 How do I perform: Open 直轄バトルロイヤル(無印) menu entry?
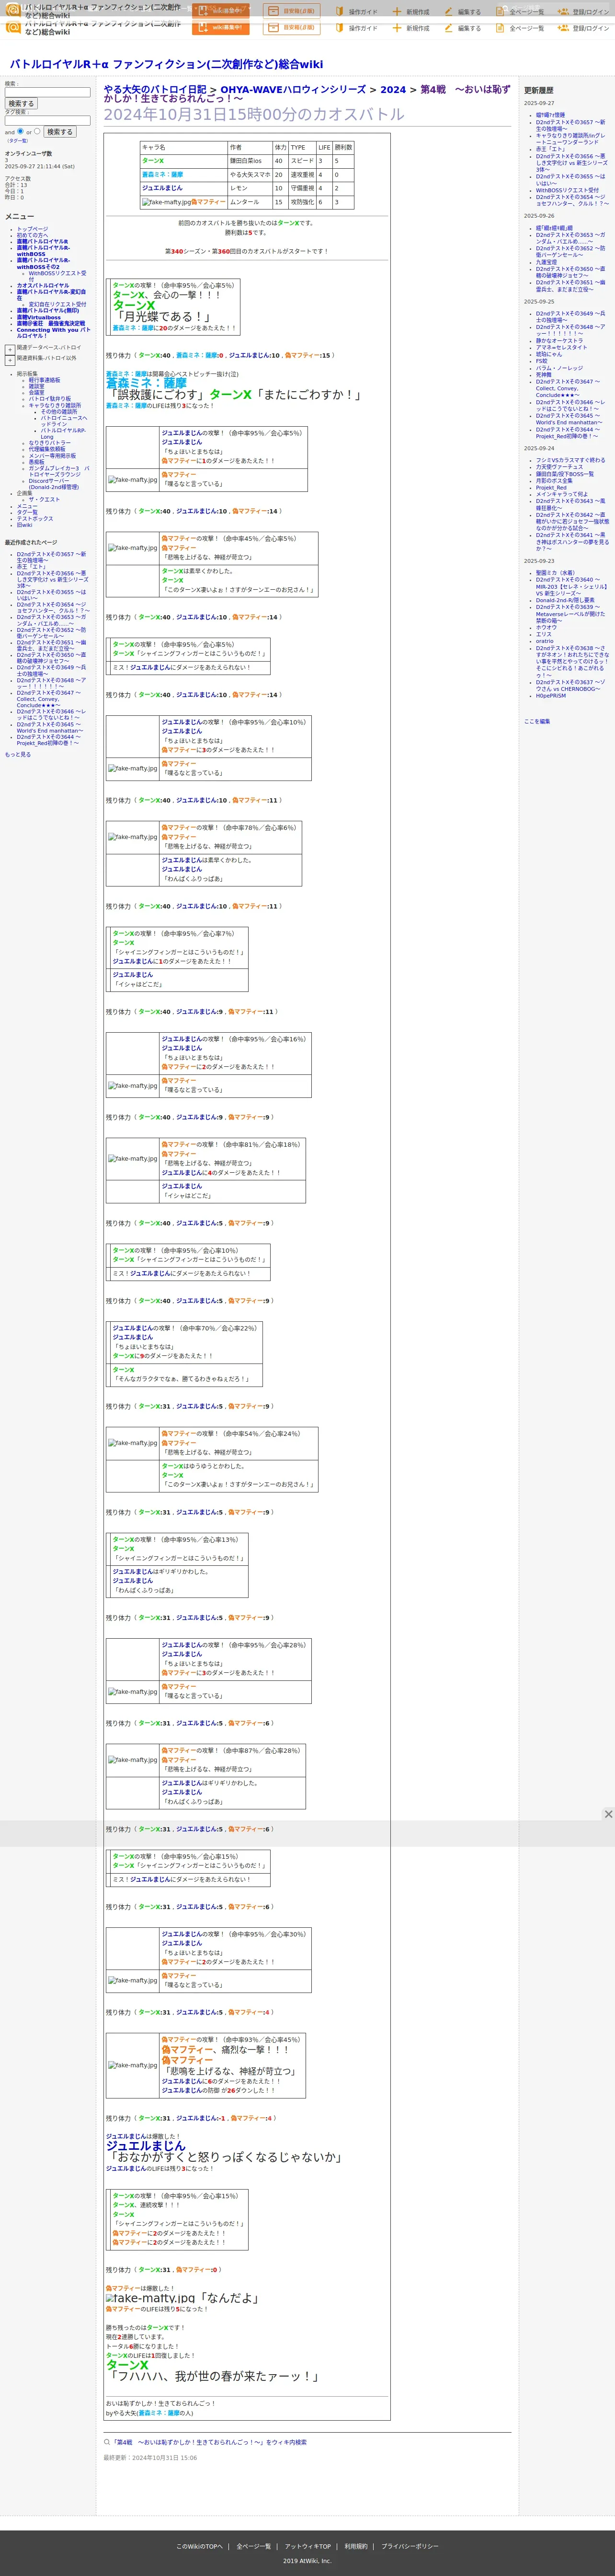(47, 311)
